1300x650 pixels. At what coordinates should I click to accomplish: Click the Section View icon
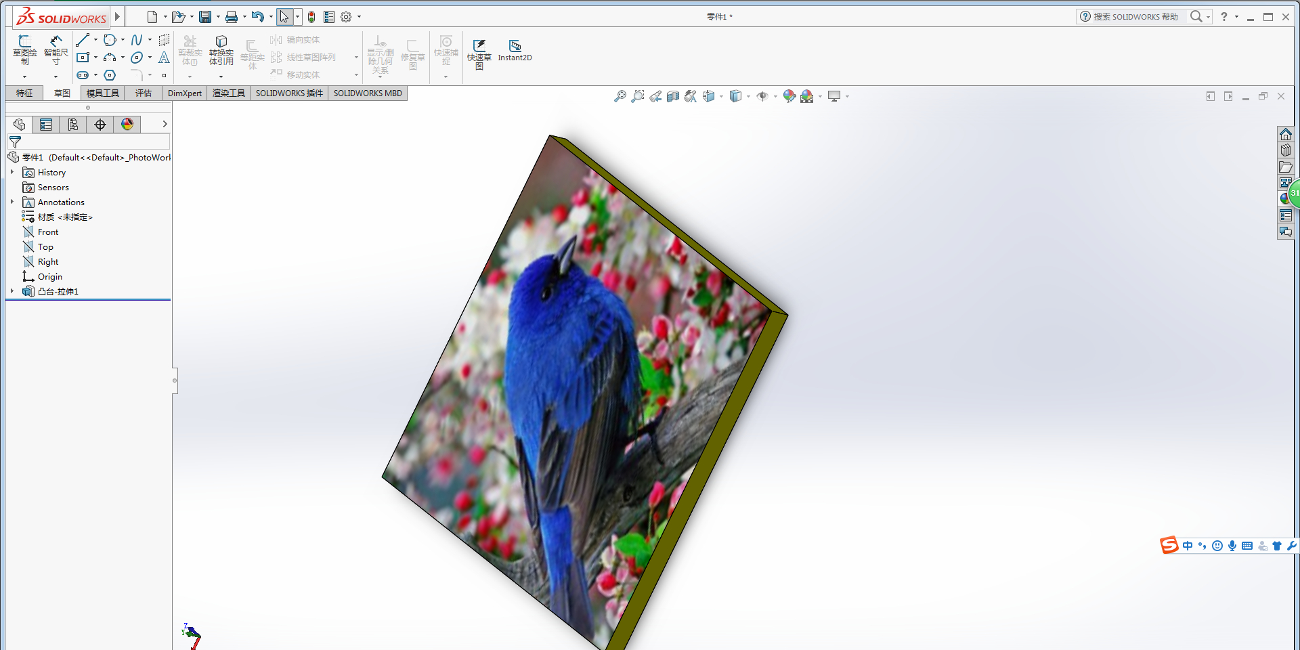[672, 97]
